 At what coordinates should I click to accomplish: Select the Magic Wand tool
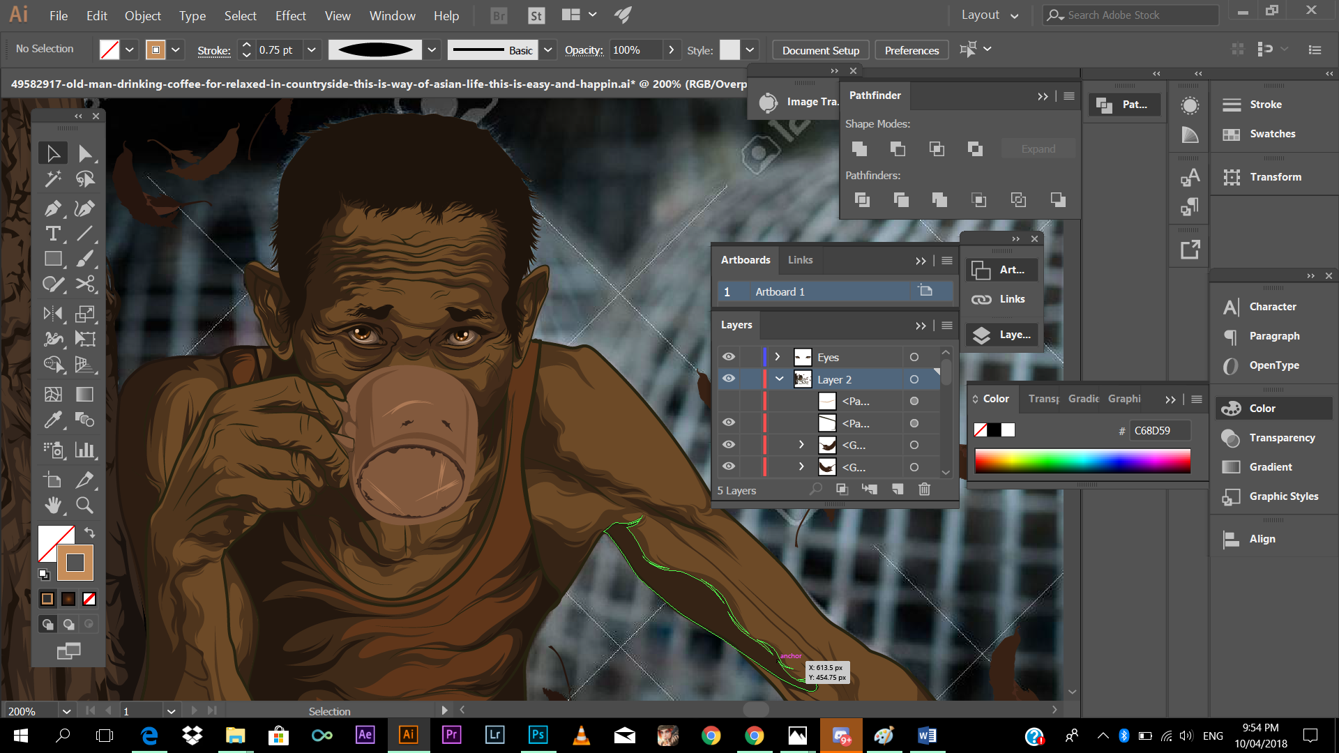click(53, 179)
